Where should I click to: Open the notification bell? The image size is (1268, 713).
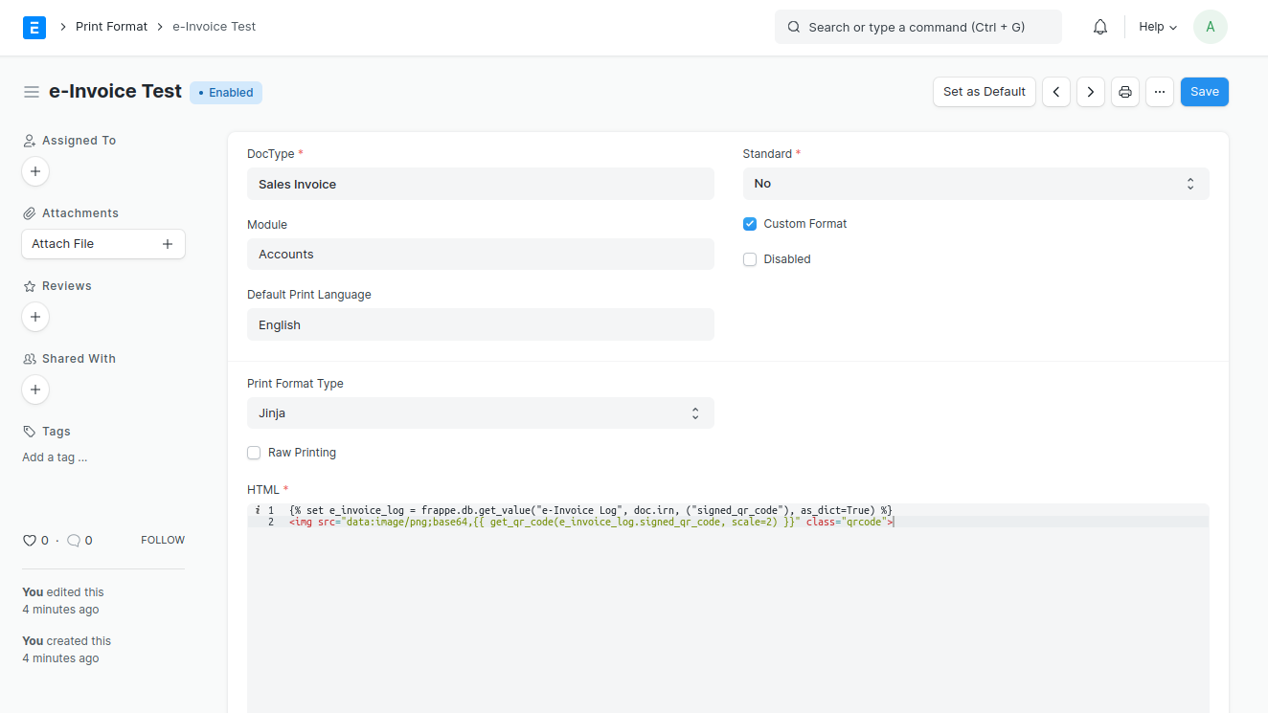pyautogui.click(x=1099, y=27)
